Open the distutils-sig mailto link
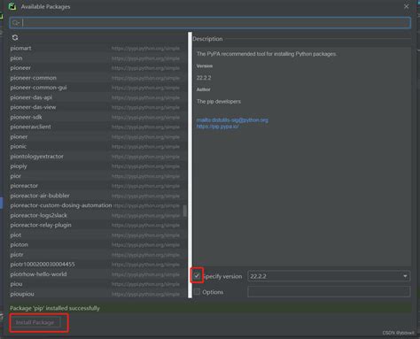 click(232, 119)
